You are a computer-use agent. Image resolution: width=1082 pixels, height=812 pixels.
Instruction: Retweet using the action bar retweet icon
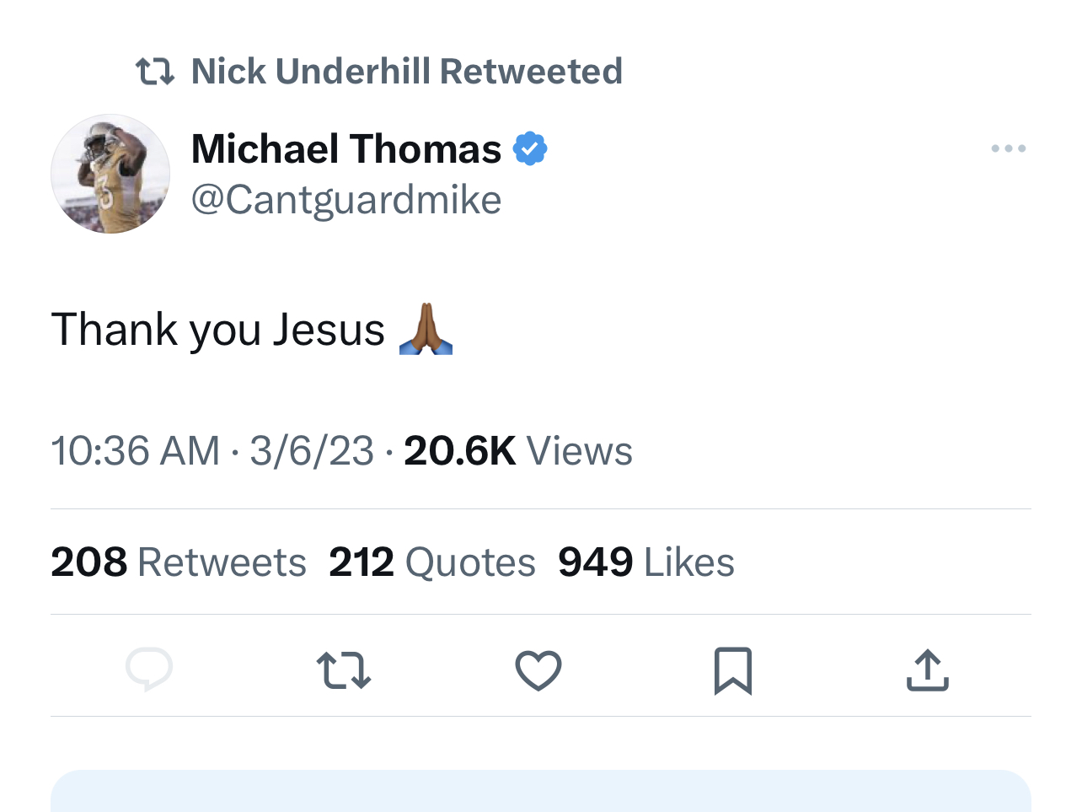(x=344, y=670)
